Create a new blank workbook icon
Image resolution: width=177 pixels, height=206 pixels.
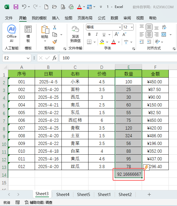tap(46, 7)
